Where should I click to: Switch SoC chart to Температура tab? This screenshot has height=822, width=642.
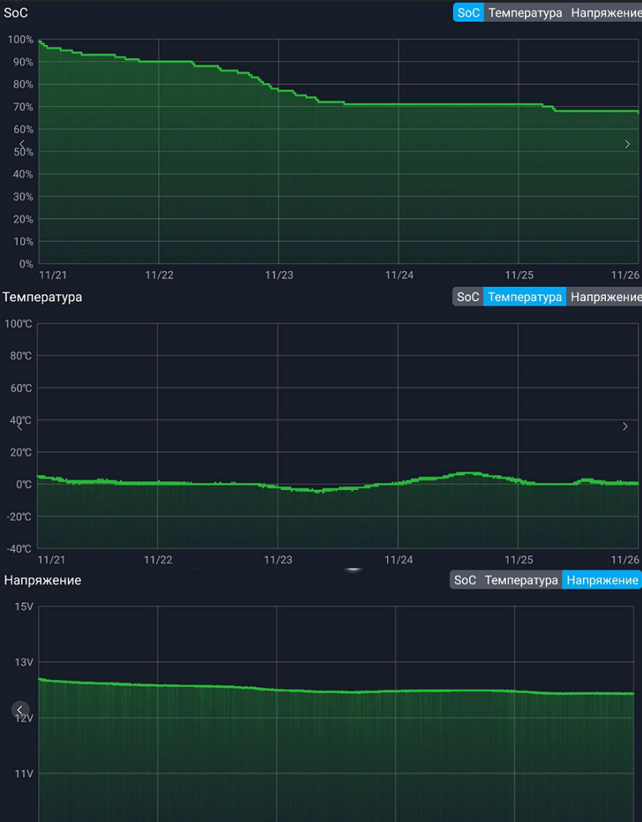tap(525, 13)
